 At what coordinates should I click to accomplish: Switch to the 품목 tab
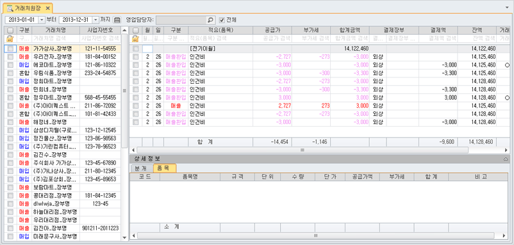coord(165,168)
